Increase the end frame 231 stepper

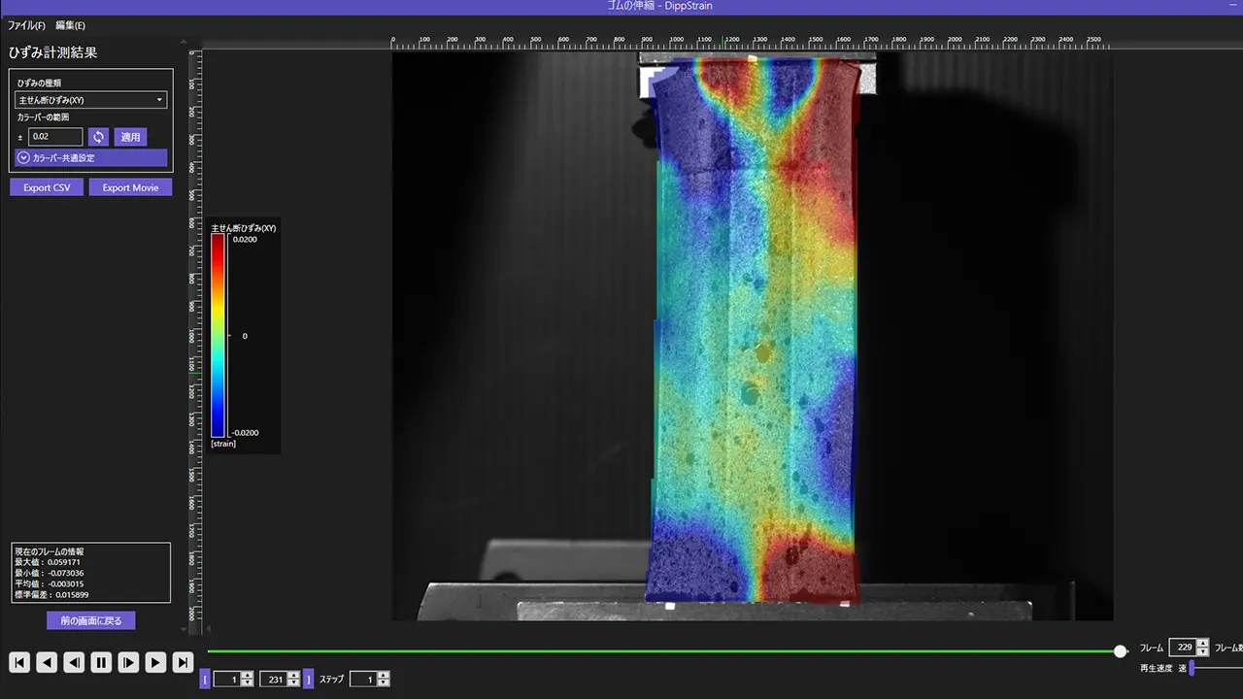(294, 675)
